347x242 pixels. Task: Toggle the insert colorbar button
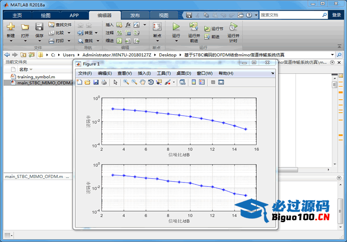tap(194, 82)
